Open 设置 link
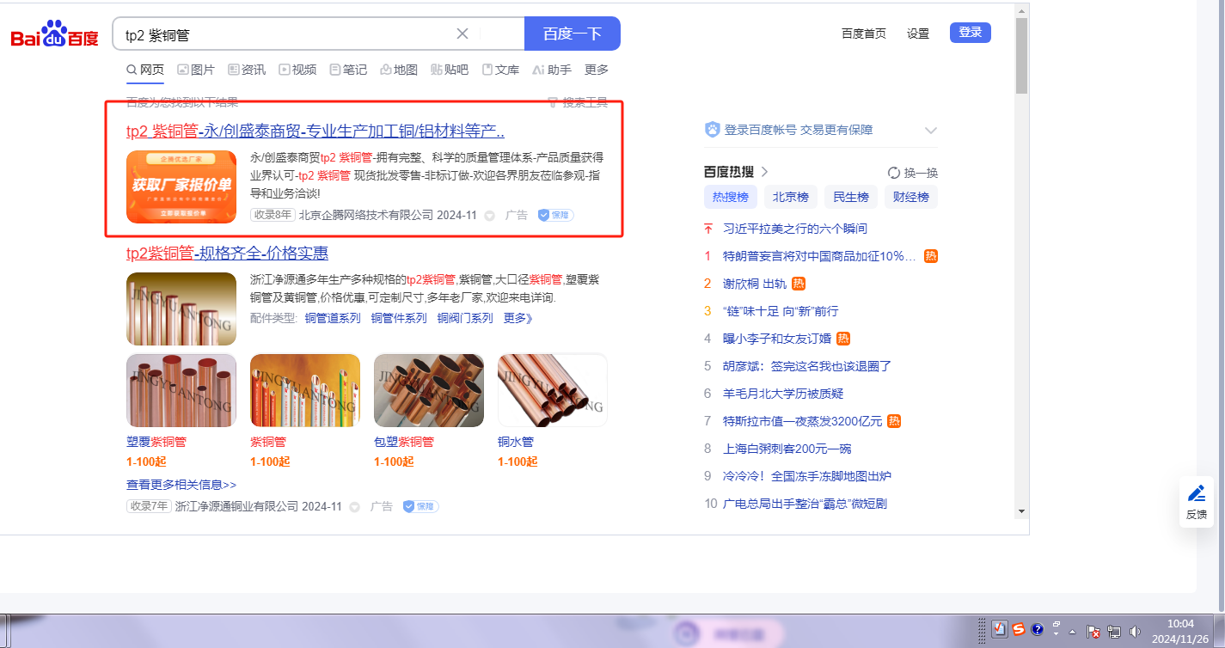Viewport: 1225px width, 648px height. [918, 34]
